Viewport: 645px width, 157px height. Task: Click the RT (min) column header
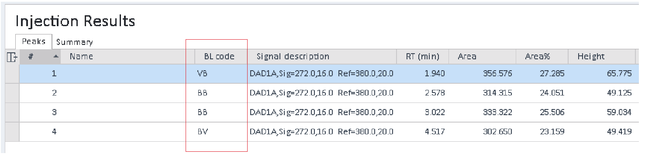(422, 56)
